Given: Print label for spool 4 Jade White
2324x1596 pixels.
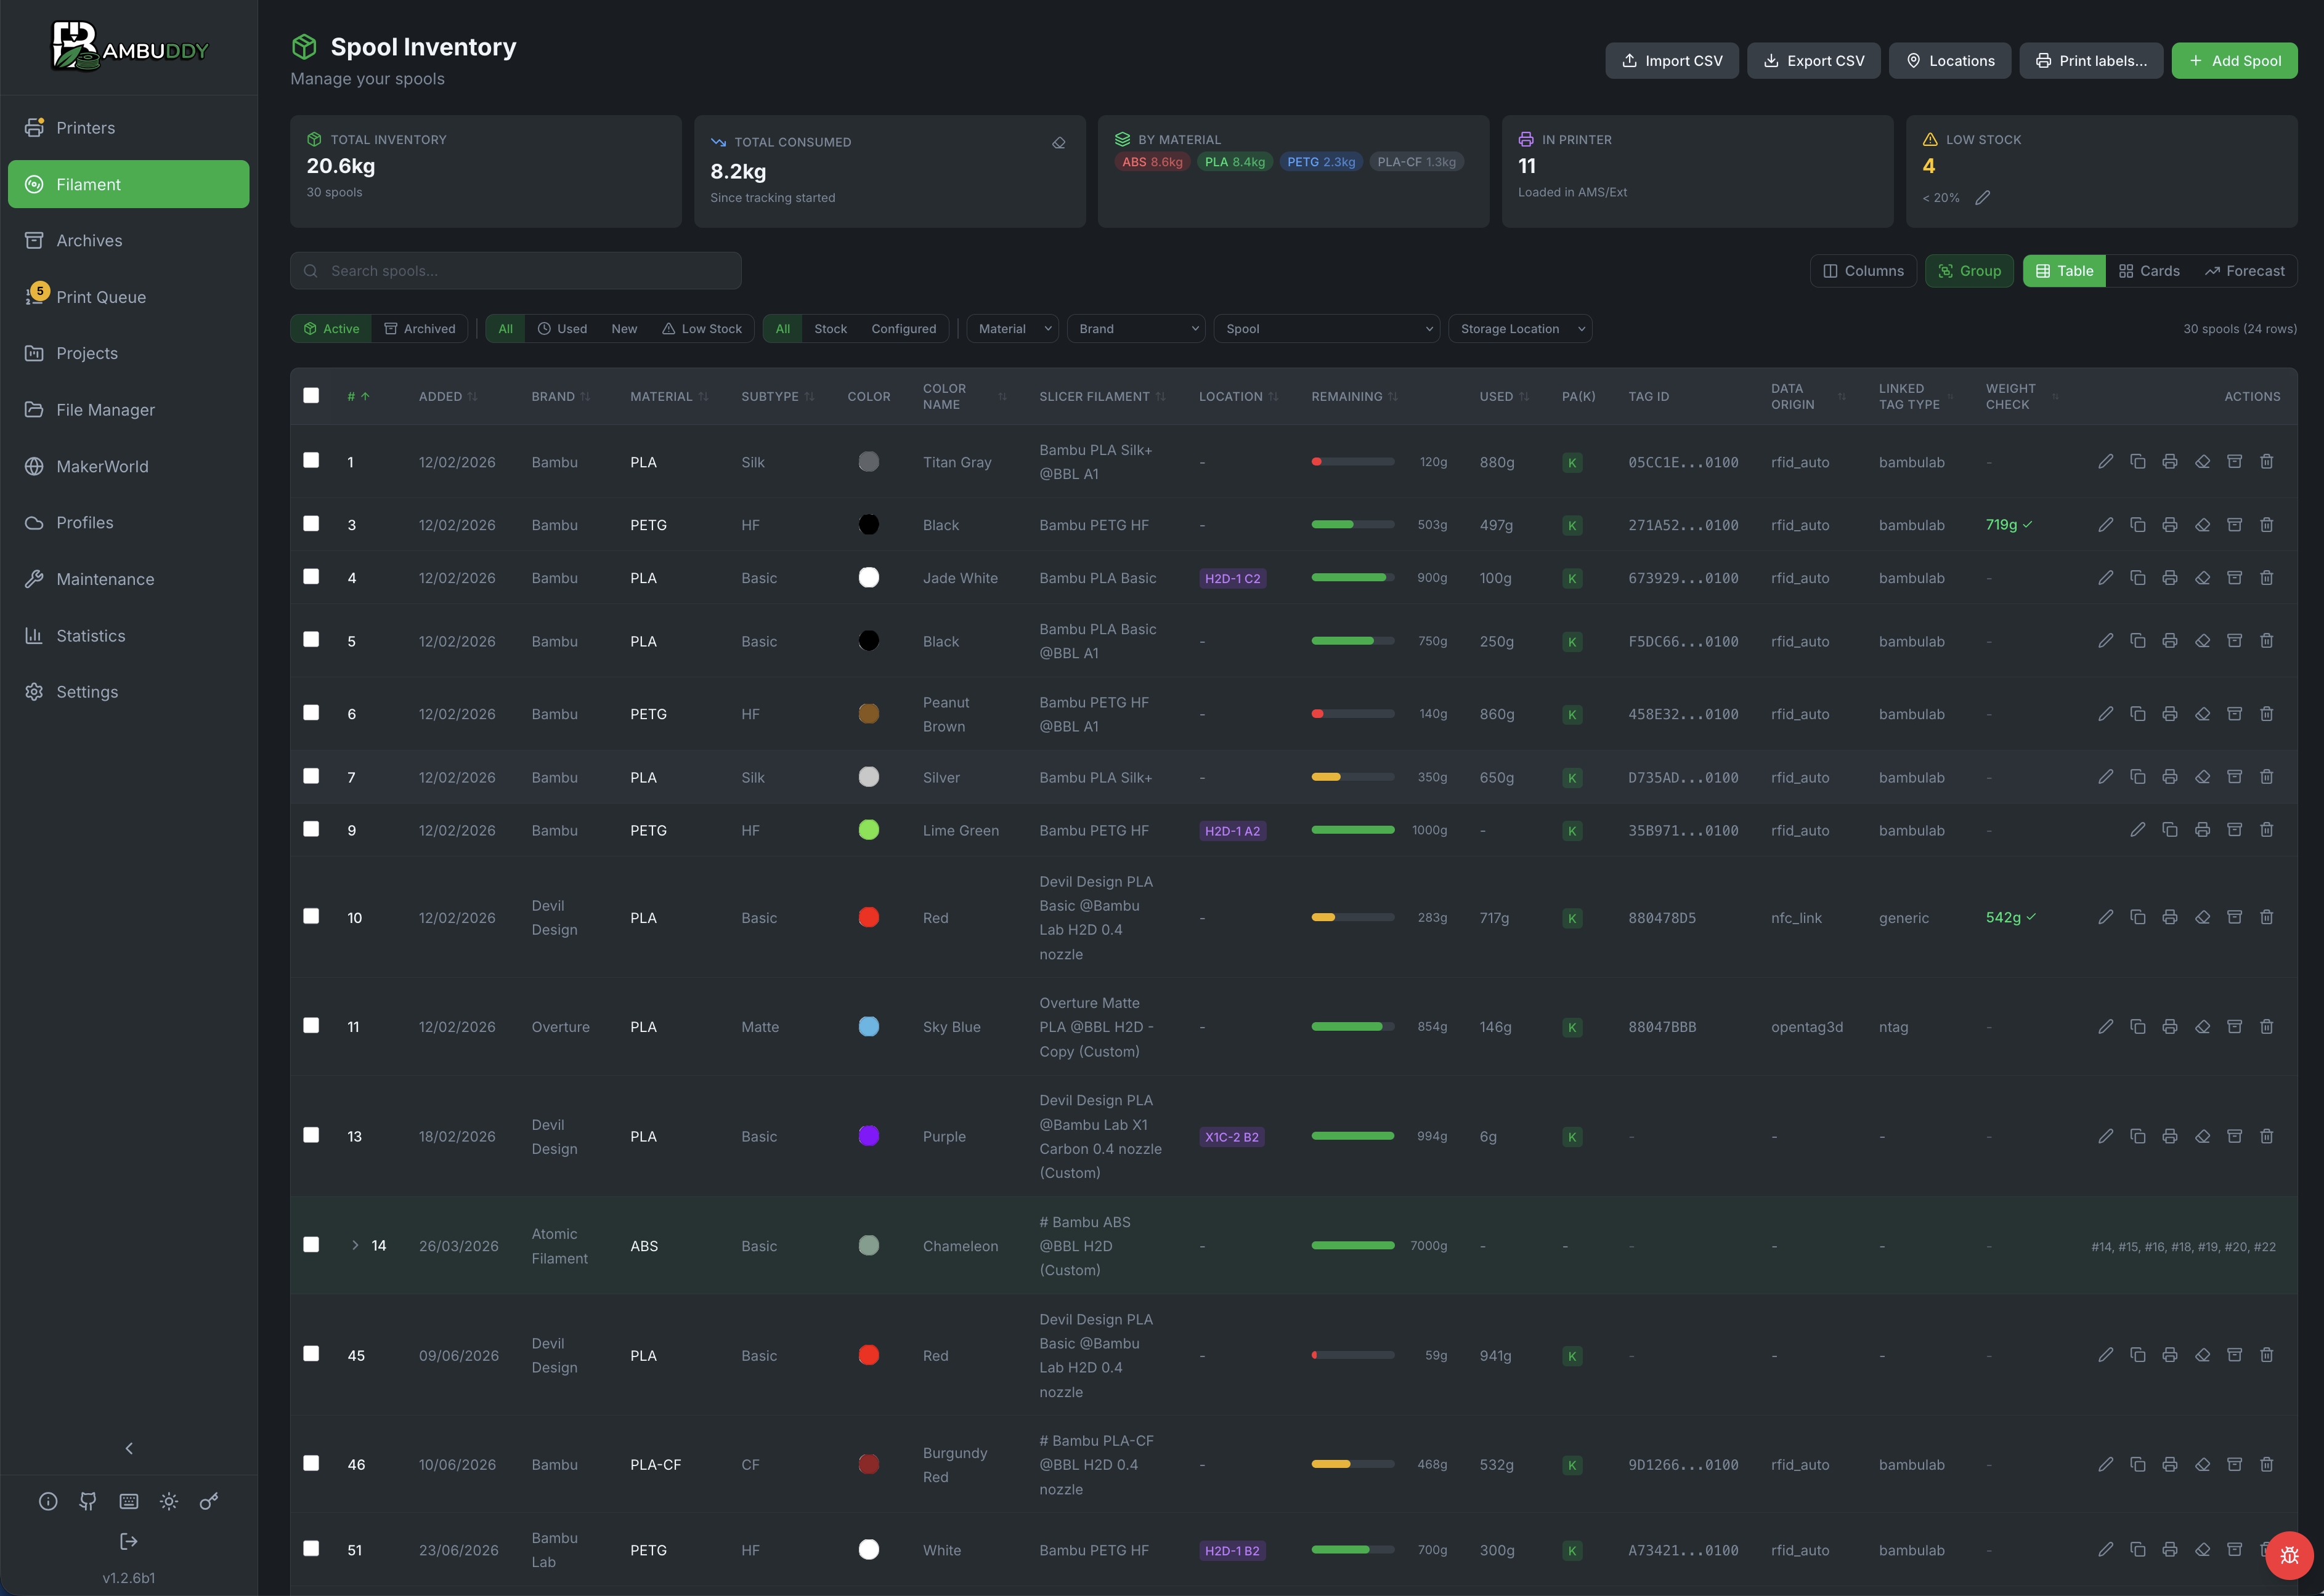Looking at the screenshot, I should (x=2170, y=578).
